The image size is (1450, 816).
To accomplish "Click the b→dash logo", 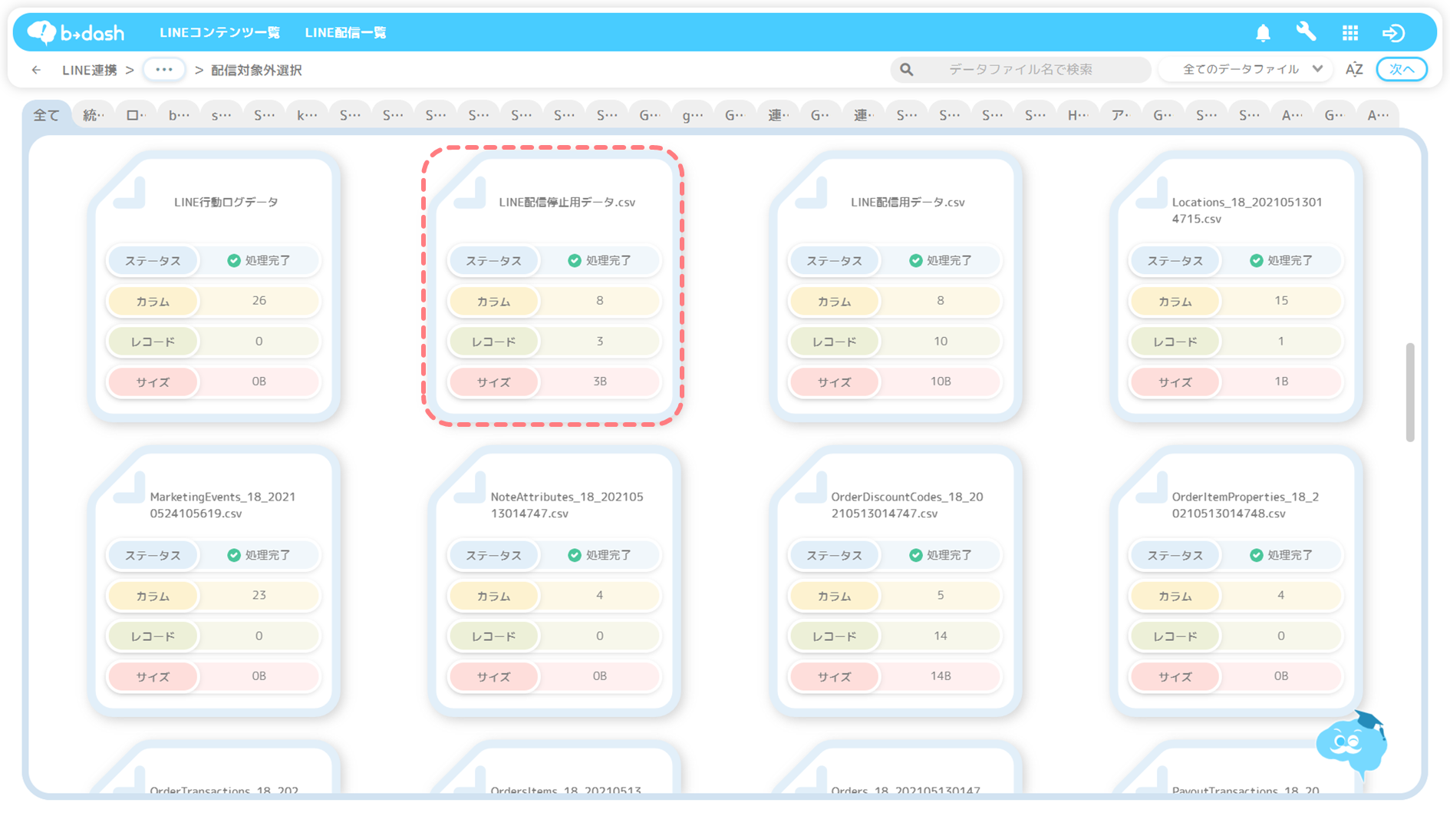I will [76, 32].
